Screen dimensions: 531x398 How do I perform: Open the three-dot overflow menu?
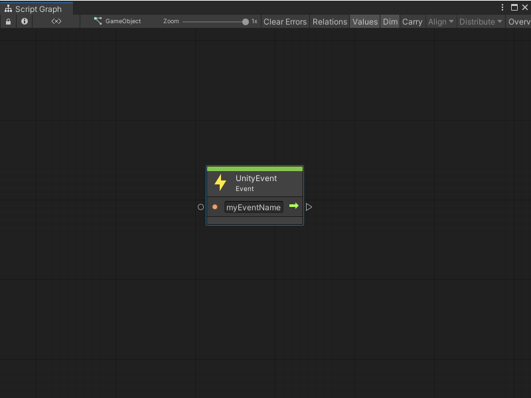click(x=502, y=7)
